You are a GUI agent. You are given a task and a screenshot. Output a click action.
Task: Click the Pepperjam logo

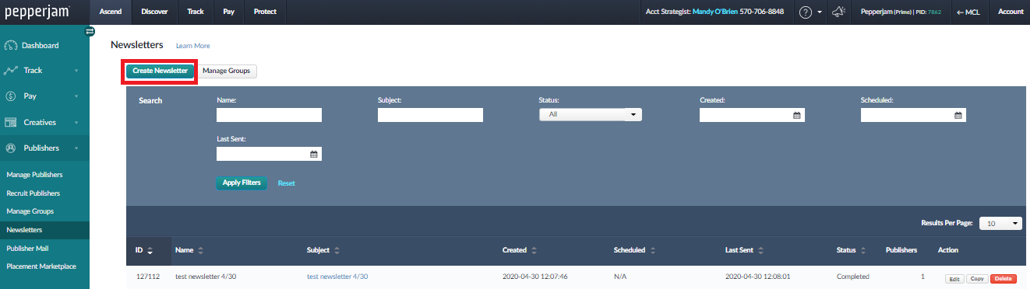[37, 12]
